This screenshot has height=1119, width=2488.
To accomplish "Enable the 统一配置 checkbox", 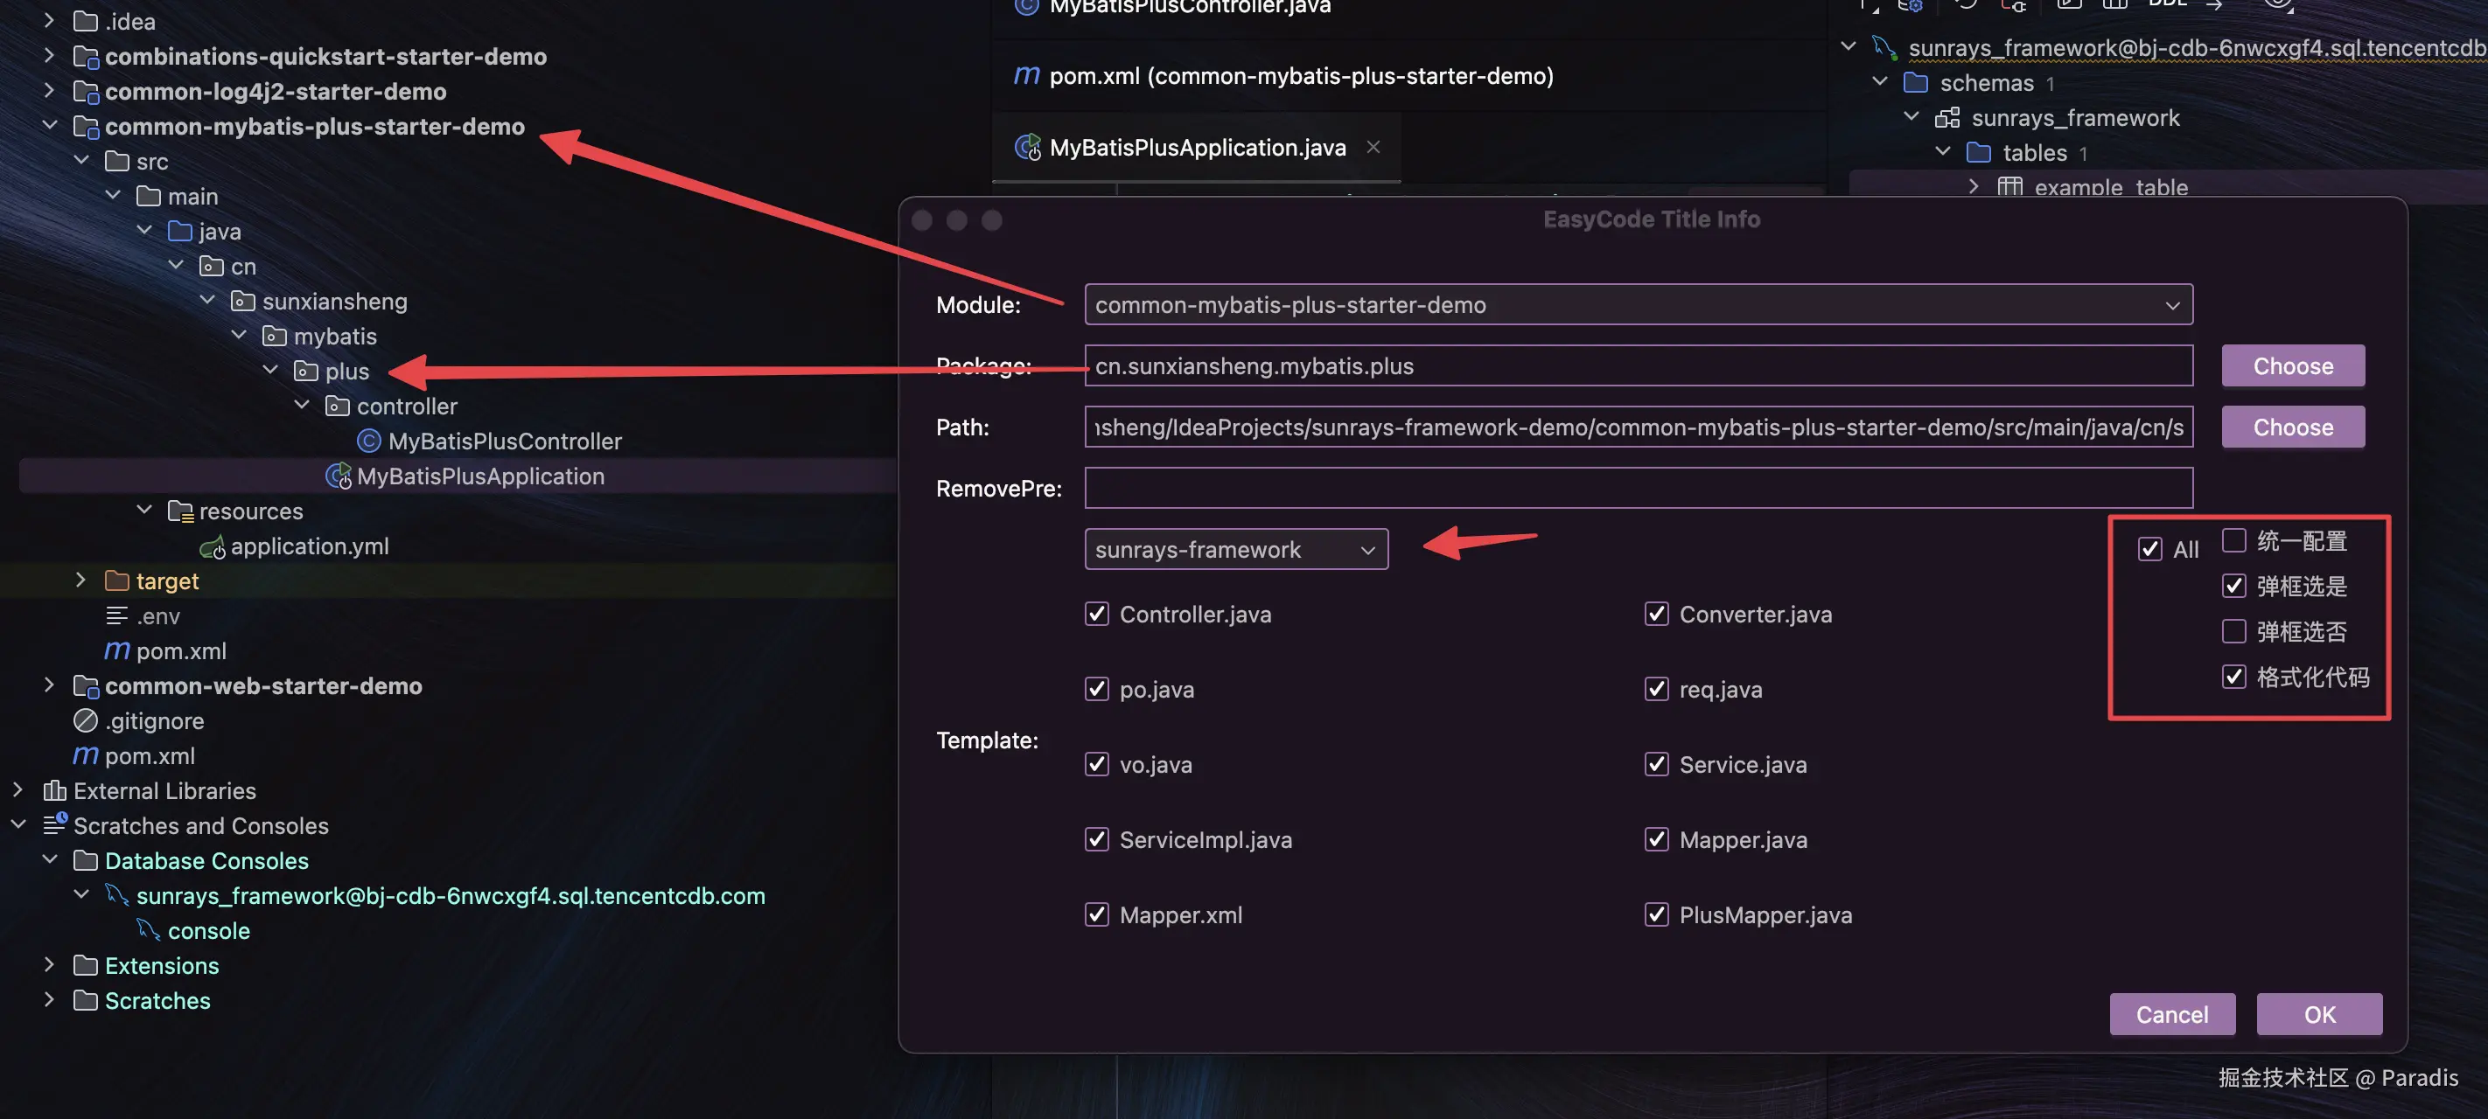I will pos(2233,540).
